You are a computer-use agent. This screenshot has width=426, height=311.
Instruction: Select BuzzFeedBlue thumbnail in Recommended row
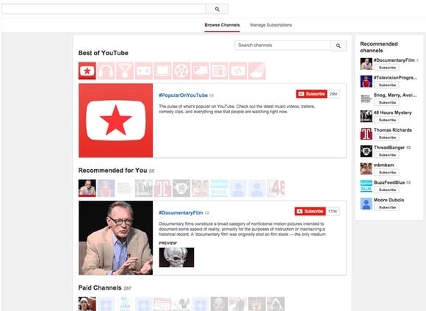219,188
